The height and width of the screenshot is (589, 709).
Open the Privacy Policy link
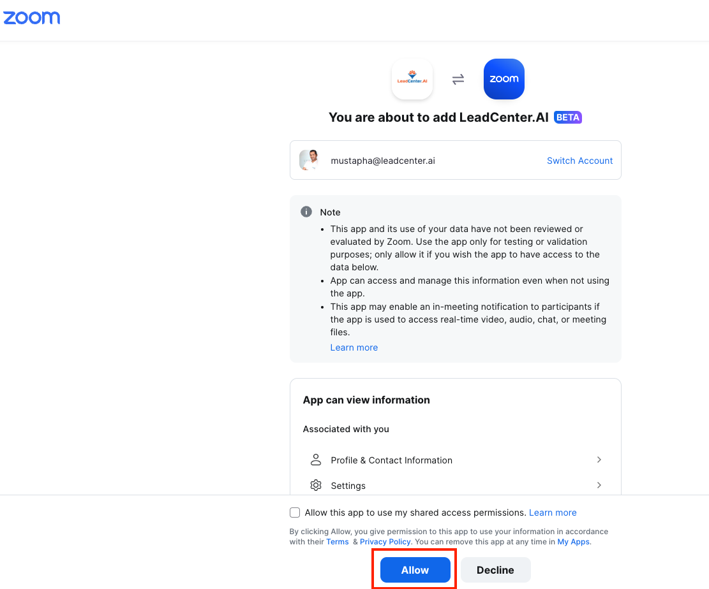pos(385,542)
